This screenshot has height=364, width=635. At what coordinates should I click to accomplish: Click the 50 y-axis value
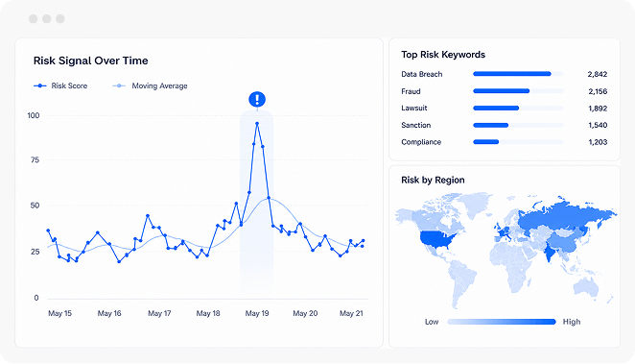pyautogui.click(x=35, y=206)
